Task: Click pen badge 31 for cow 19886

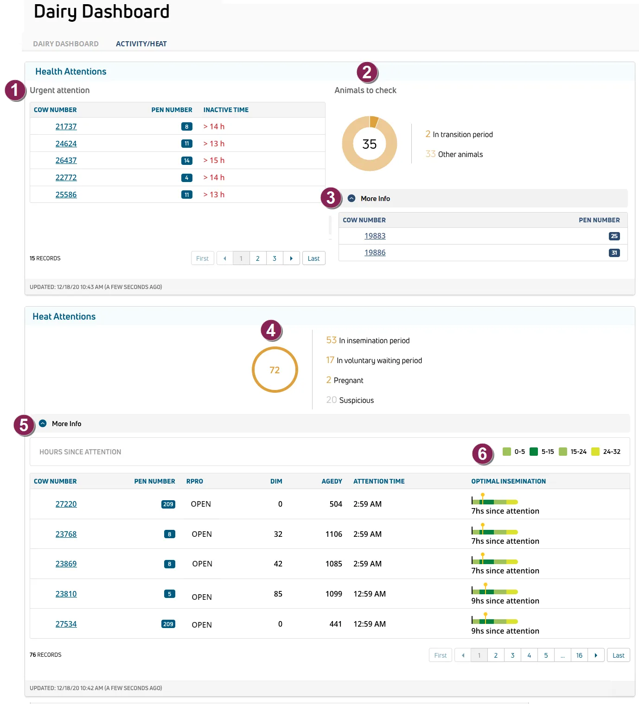Action: click(614, 253)
